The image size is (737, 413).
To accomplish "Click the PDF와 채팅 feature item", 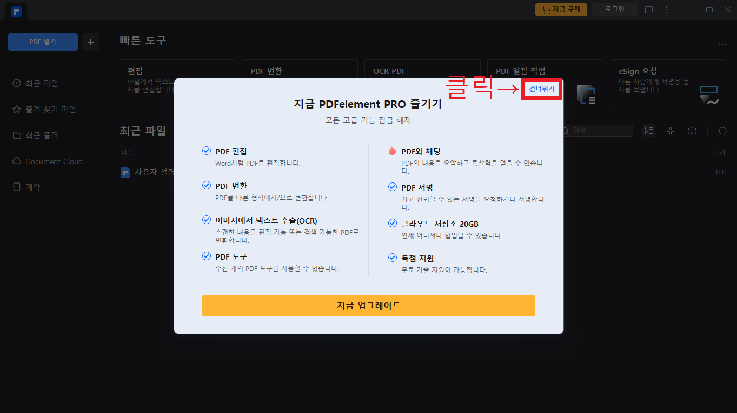I will [x=466, y=161].
